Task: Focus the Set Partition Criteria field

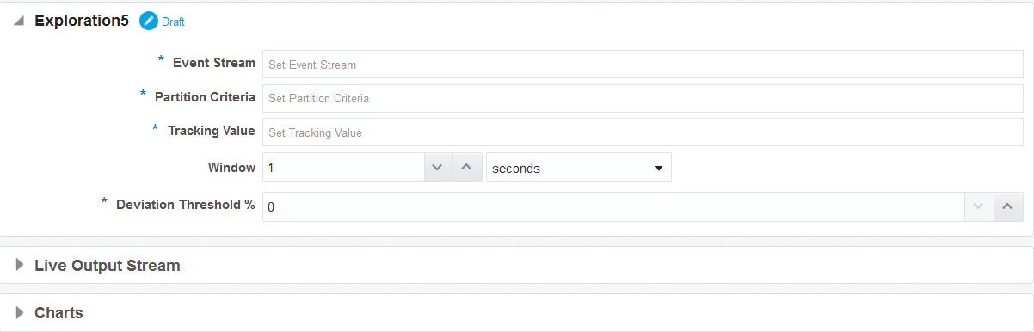Action: click(643, 98)
